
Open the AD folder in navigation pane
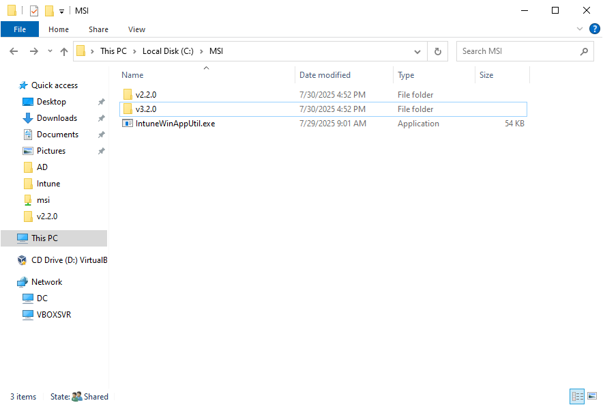[42, 167]
